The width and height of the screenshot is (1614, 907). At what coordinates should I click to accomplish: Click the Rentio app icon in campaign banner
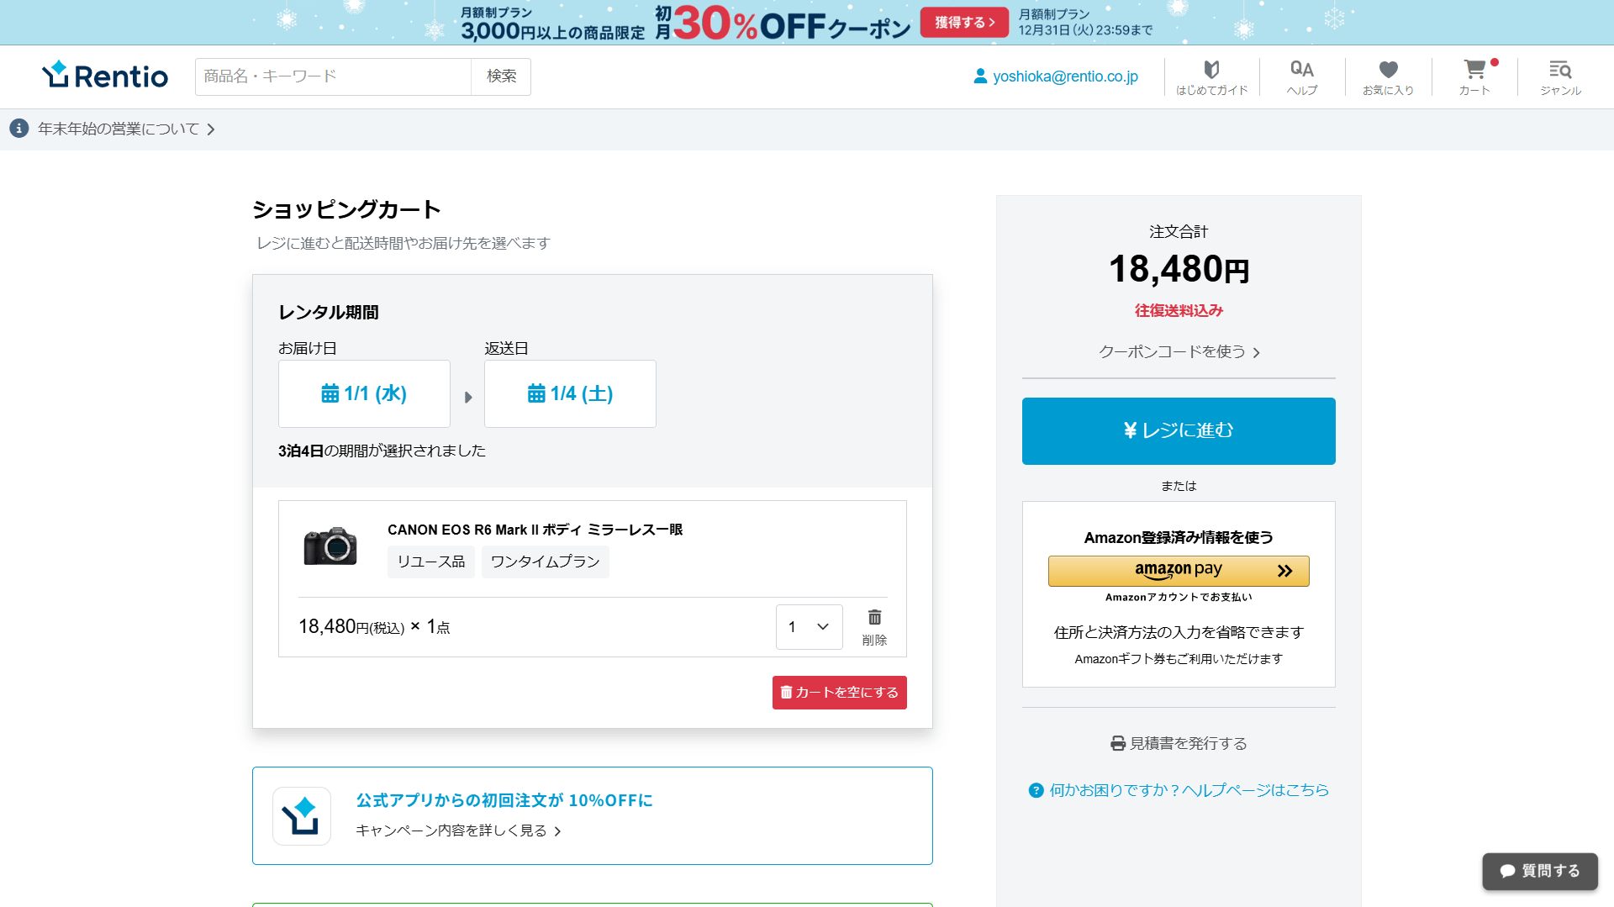click(302, 816)
